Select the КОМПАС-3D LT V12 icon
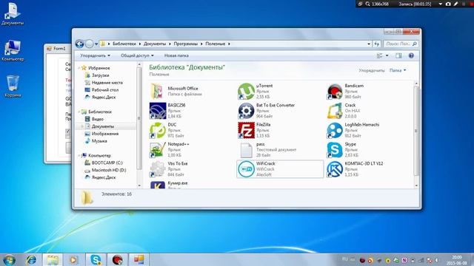 tap(334, 169)
